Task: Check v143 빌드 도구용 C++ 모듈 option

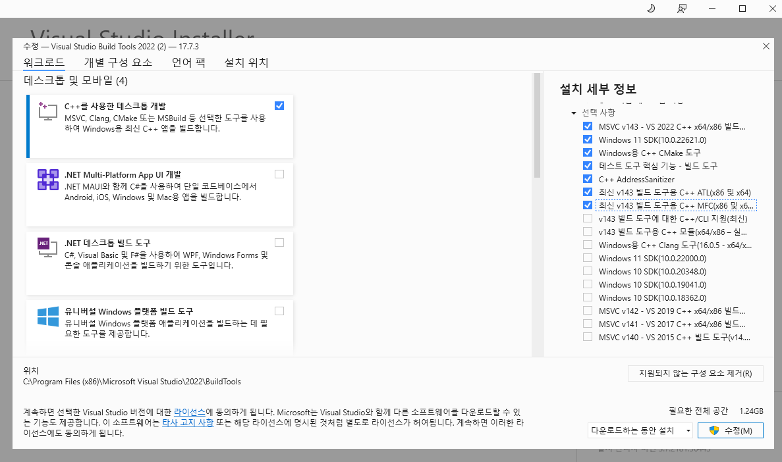Action: point(588,231)
